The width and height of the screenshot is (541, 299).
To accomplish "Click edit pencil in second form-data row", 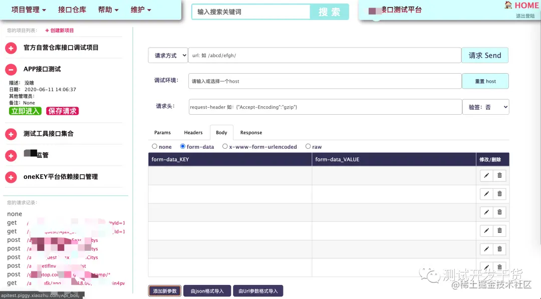I will [486, 194].
